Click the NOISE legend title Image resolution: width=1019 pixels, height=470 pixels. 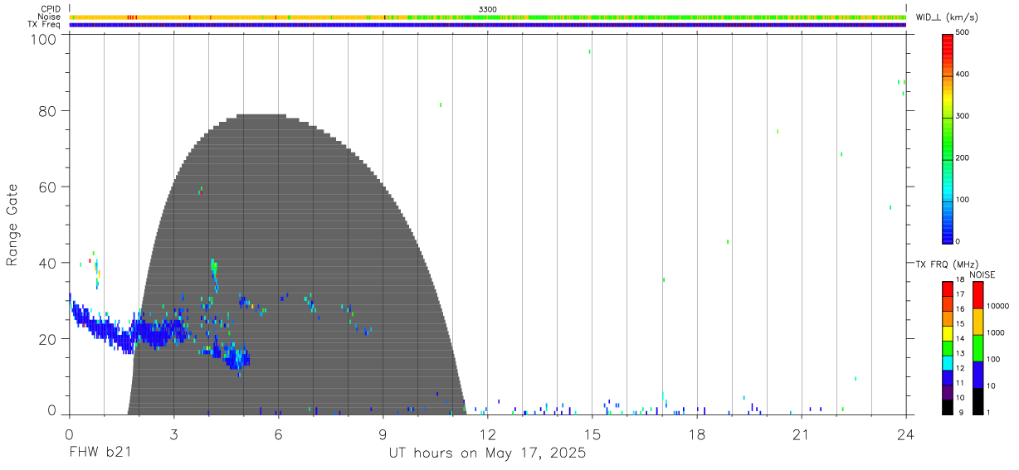pos(982,274)
